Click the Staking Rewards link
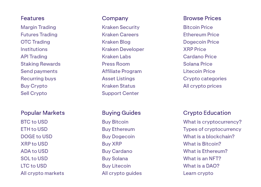The height and width of the screenshot is (187, 261). click(41, 64)
